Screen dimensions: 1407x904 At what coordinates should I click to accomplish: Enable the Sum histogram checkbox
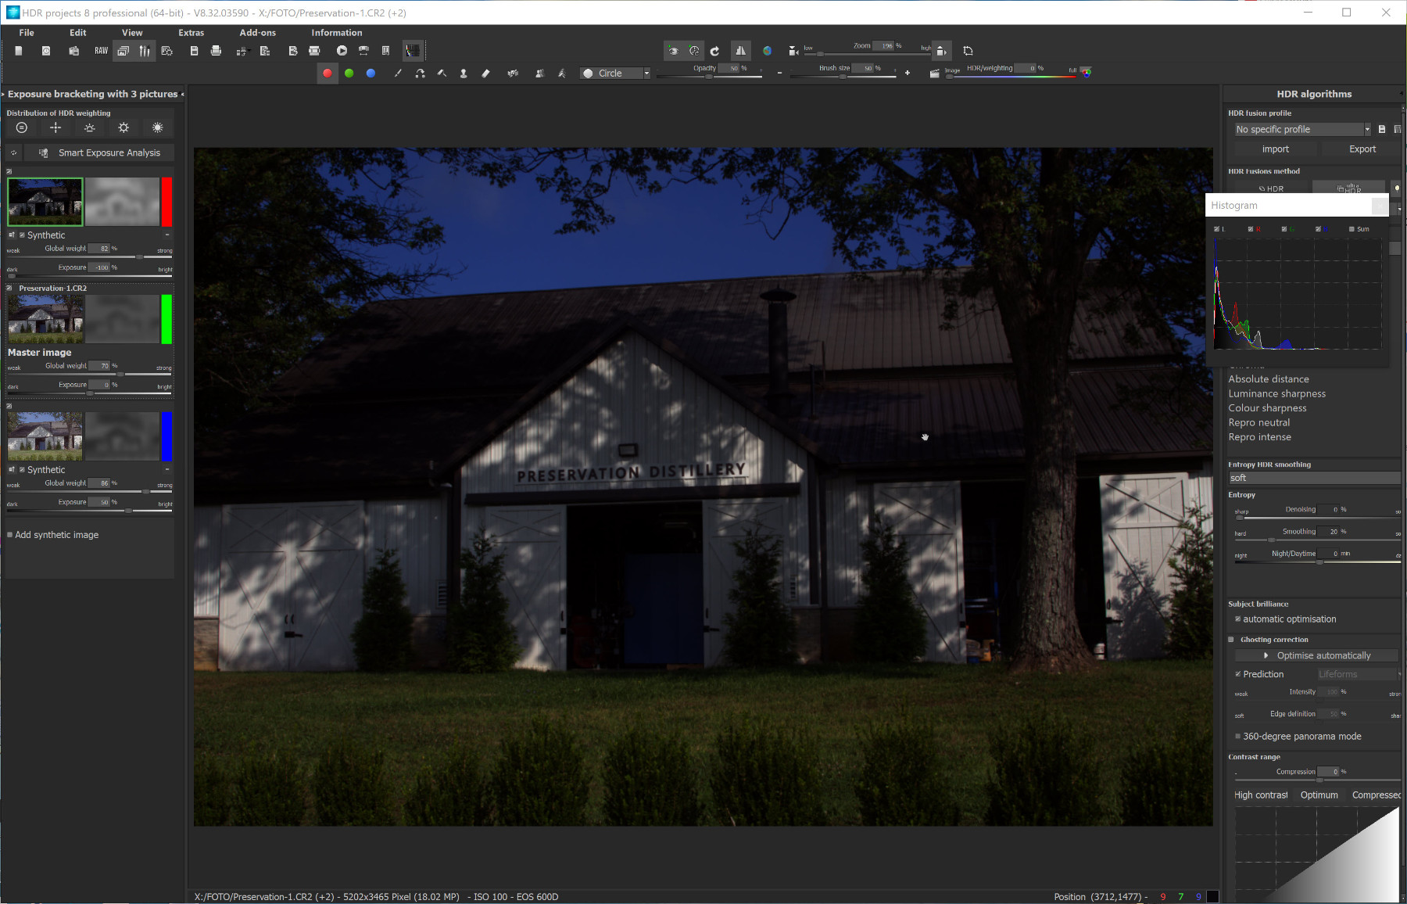tap(1352, 229)
